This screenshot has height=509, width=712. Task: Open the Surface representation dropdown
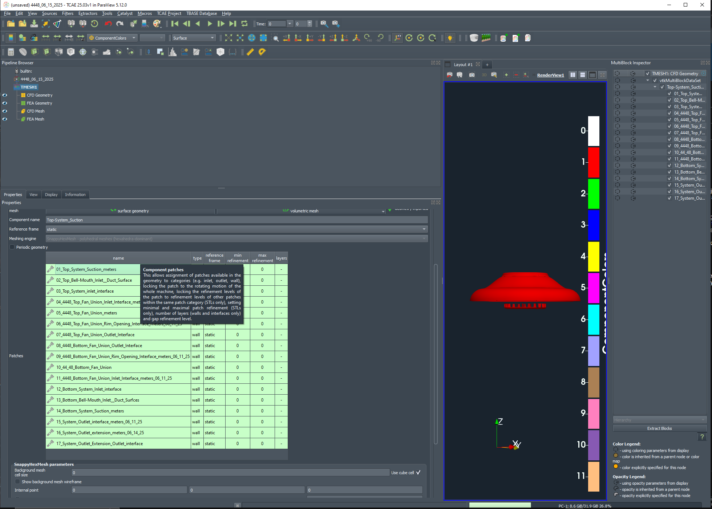(194, 38)
